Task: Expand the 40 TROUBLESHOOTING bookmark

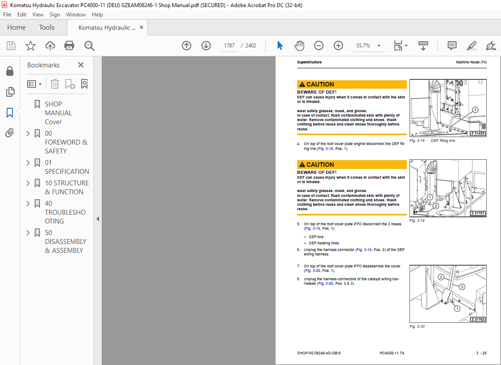Action: click(x=28, y=204)
